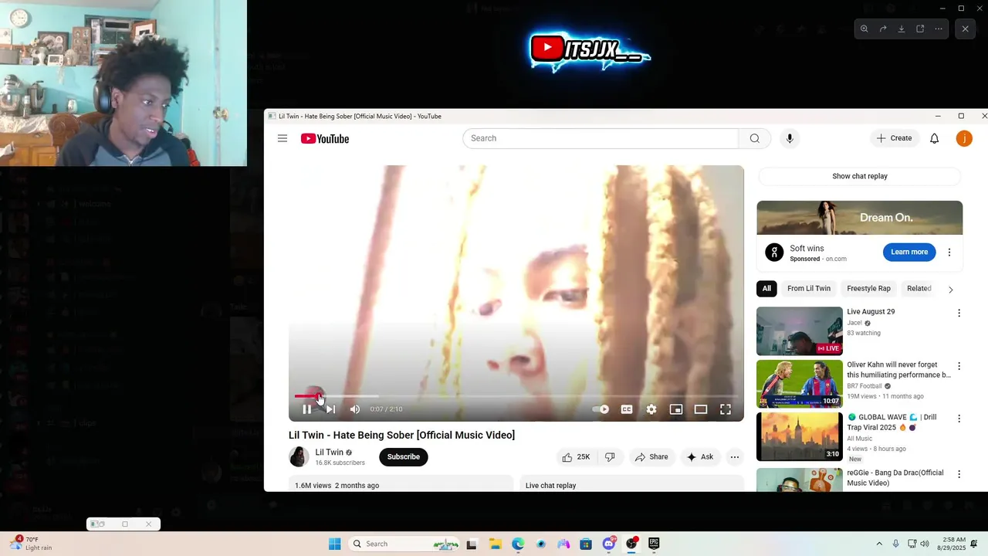988x556 pixels.
Task: Open GLOBAL WAVE Drill Trap video title
Action: (x=892, y=422)
